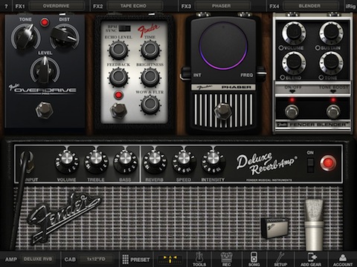Viewport: 357px width, 267px height.
Task: Open the tuner indicator in the bottom bar
Action: [170, 259]
